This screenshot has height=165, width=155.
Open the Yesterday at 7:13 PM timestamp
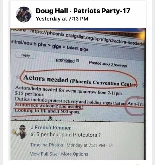[62, 19]
